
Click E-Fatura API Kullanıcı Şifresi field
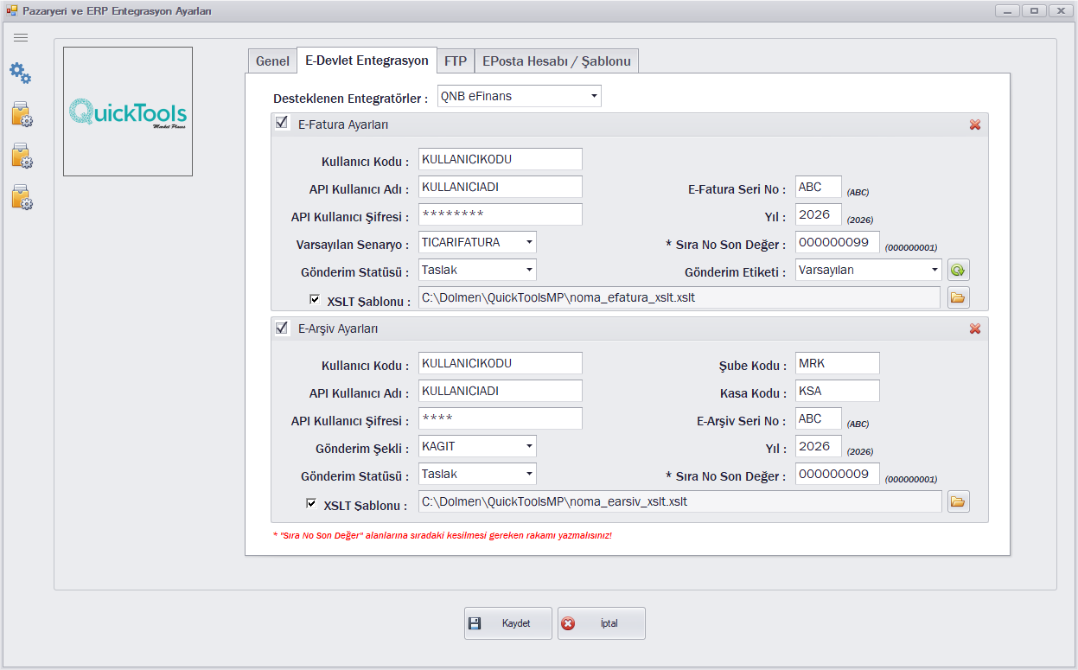point(501,214)
